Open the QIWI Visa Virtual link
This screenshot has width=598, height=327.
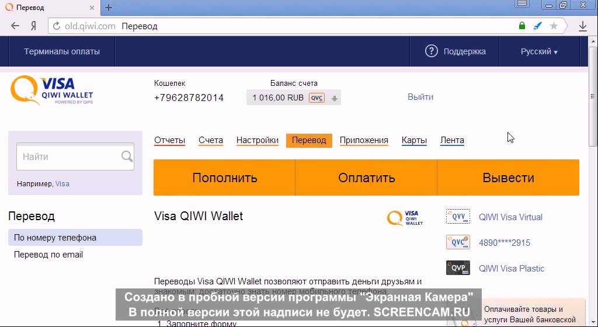tap(510, 217)
